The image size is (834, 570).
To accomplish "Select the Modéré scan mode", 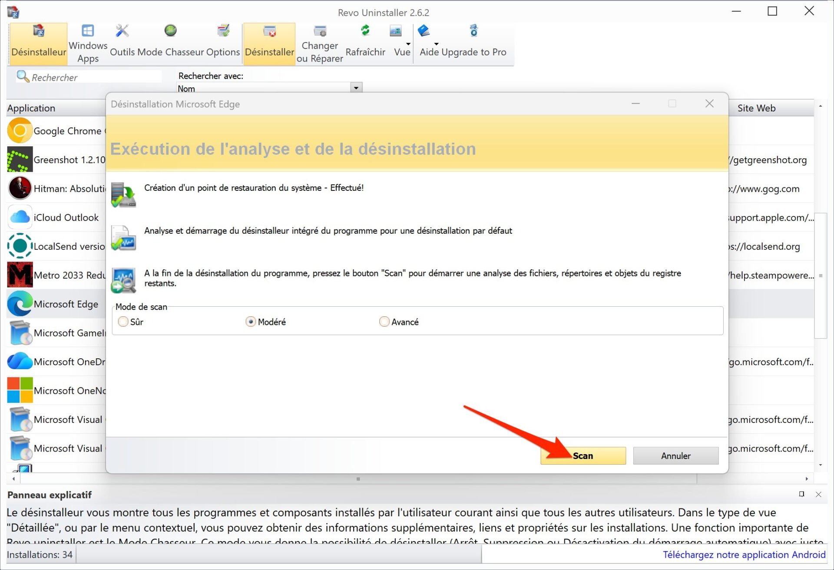I will (251, 321).
